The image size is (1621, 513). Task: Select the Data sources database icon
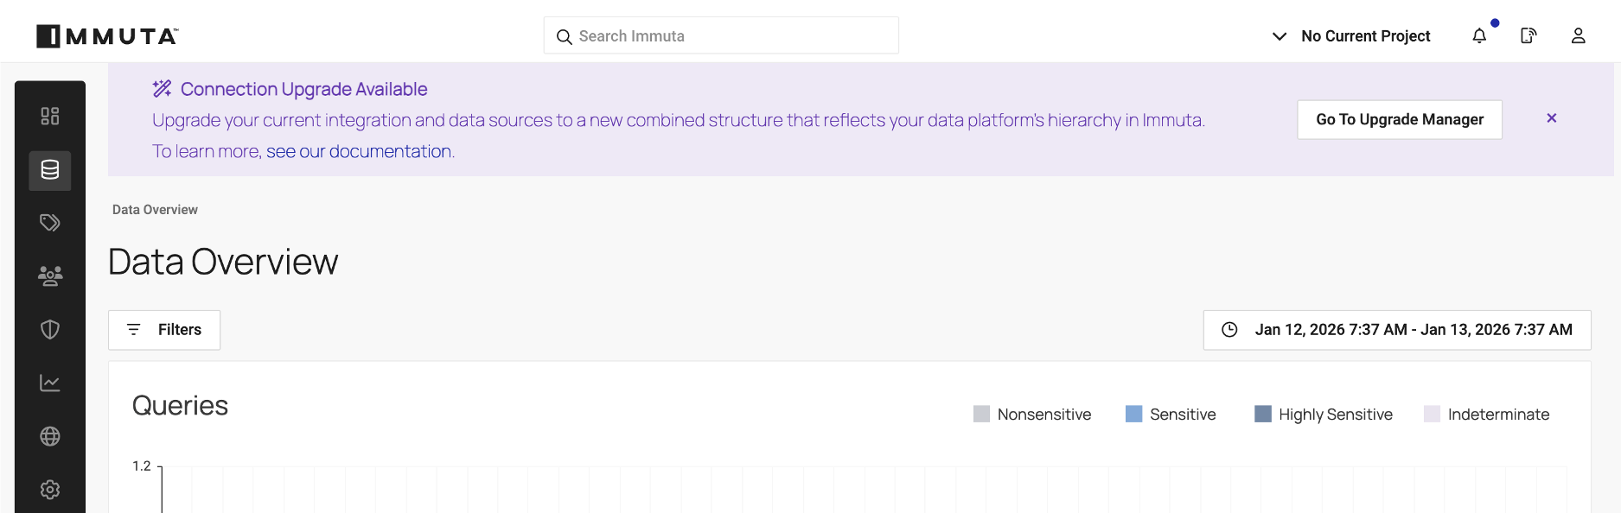[50, 170]
